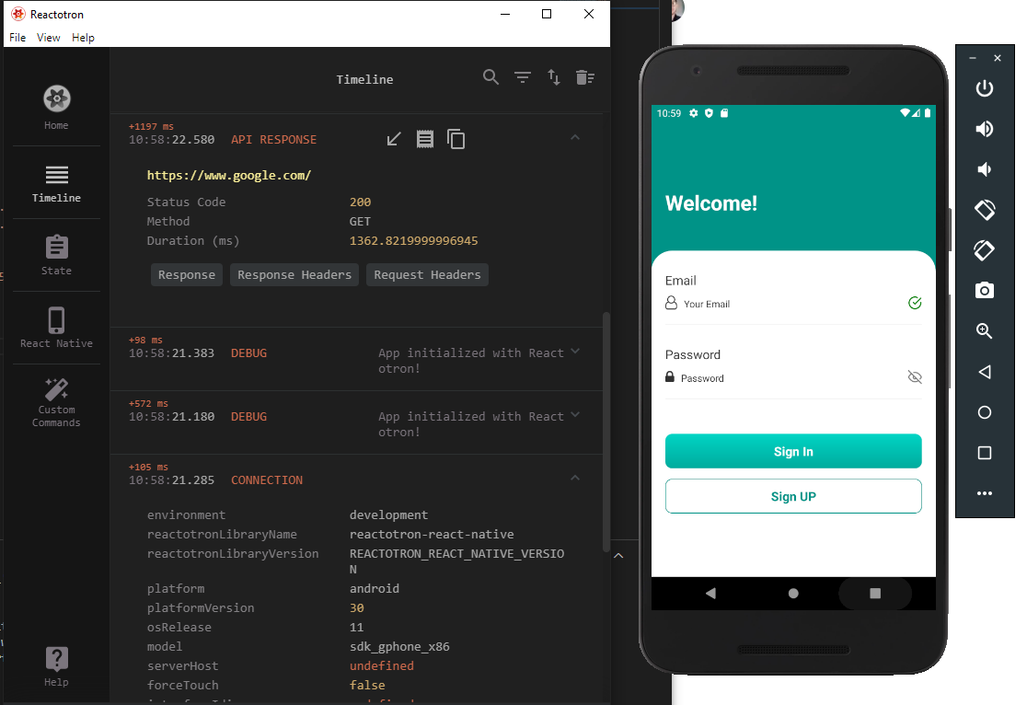This screenshot has width=1027, height=705.
Task: Toggle password visibility with the eye icon
Action: [x=915, y=376]
